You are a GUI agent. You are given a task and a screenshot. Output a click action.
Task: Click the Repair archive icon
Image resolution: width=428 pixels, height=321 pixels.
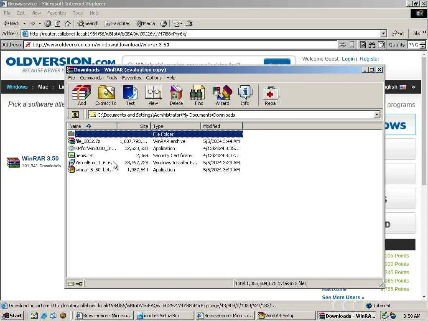(271, 95)
